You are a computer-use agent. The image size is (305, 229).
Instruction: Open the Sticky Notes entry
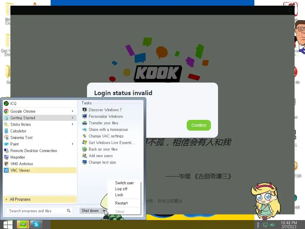[40, 124]
